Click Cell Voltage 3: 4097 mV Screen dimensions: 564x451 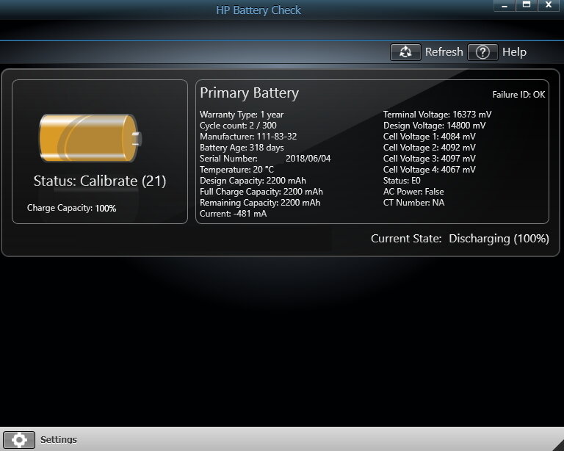tap(430, 159)
